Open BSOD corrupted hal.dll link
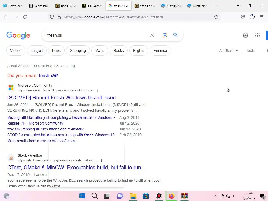Image resolution: width=268 pixels, height=201 pixels. click(61, 135)
